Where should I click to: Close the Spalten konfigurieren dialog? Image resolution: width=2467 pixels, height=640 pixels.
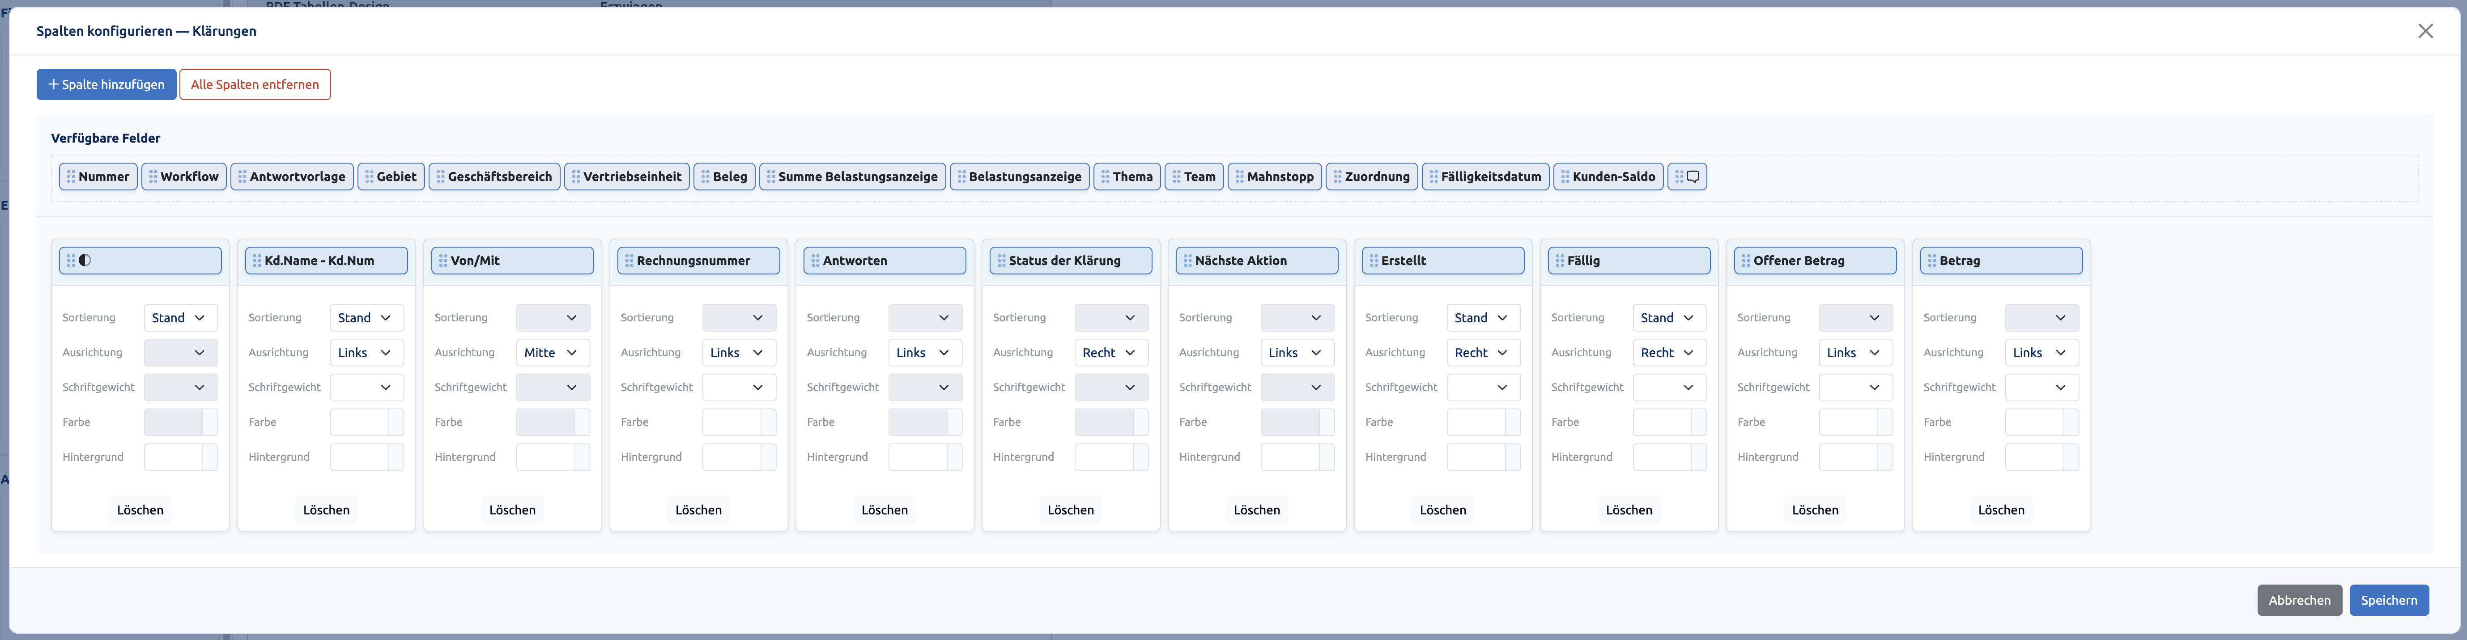2425,30
